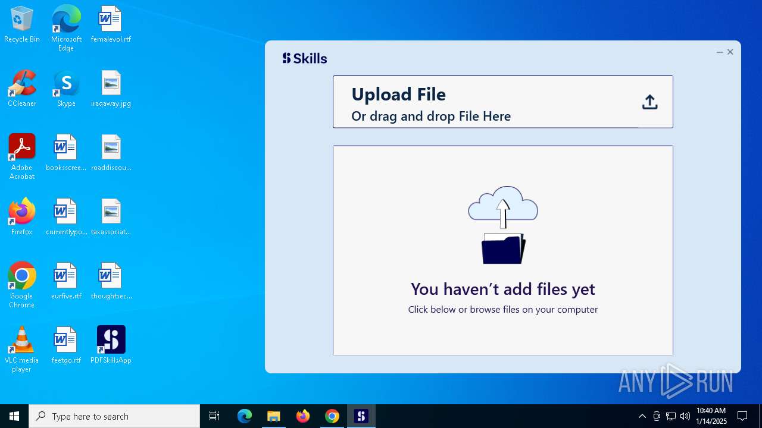Select eurfive.rtf on the desktop

tap(66, 281)
